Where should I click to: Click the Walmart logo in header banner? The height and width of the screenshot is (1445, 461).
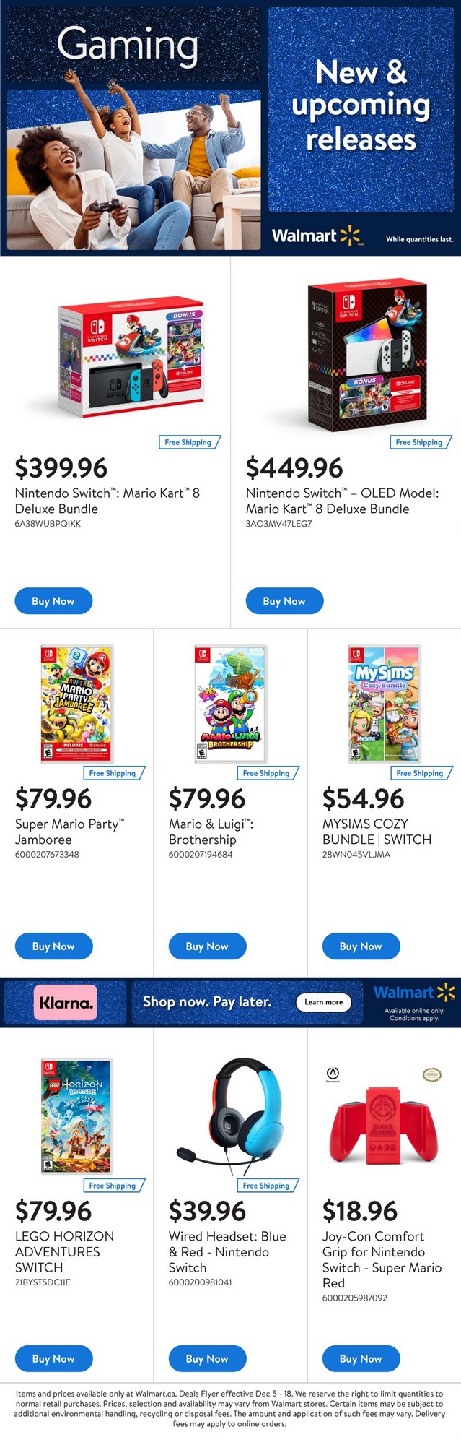(x=315, y=236)
